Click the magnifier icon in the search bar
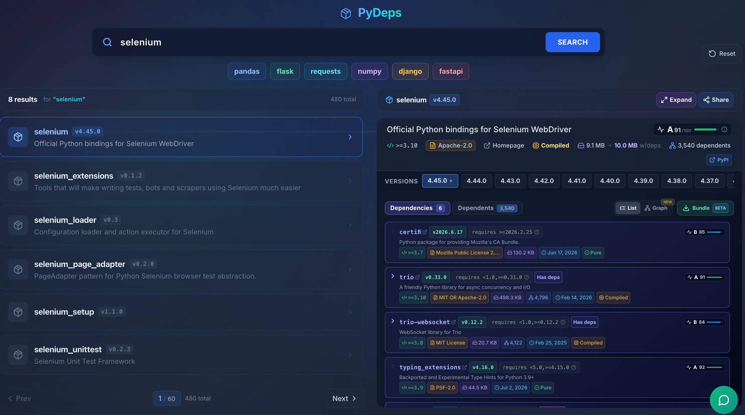This screenshot has width=745, height=415. (107, 42)
